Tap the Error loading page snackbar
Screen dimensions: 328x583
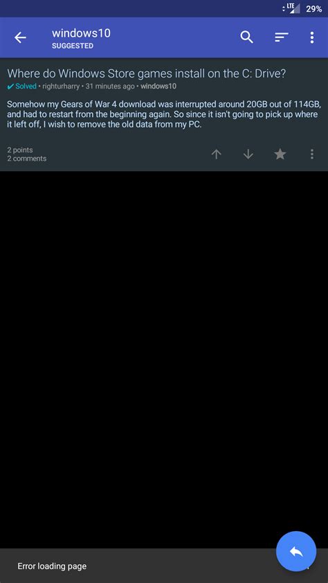pyautogui.click(x=164, y=566)
